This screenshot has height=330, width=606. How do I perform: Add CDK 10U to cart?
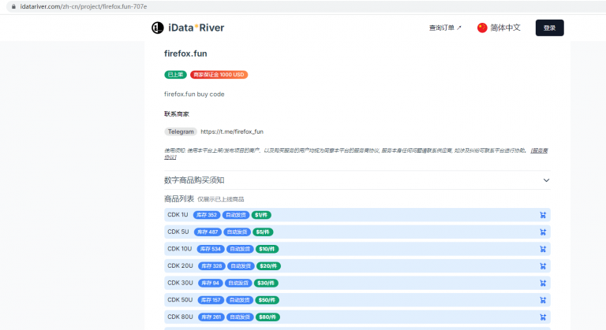point(543,249)
